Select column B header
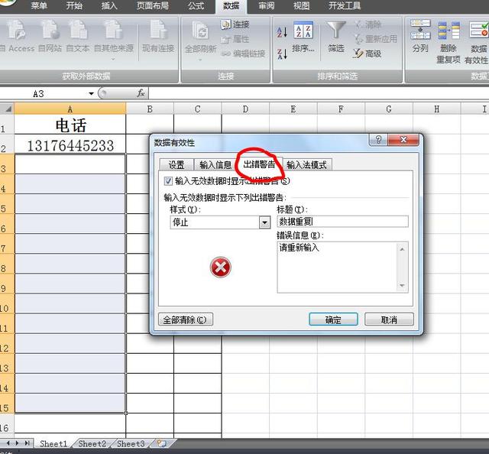The width and height of the screenshot is (489, 454). point(150,109)
